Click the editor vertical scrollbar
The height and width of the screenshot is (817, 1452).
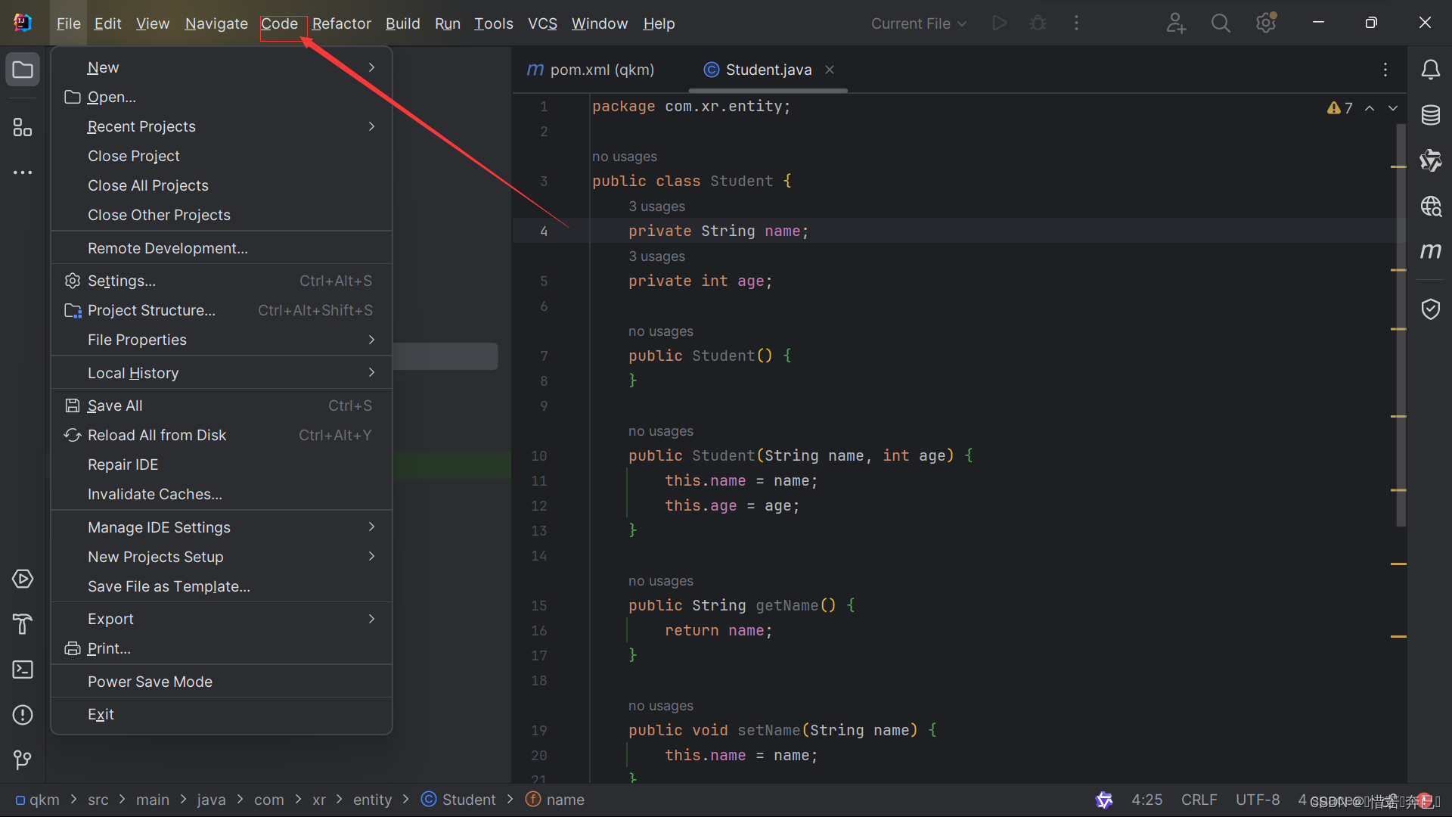pyautogui.click(x=1401, y=325)
